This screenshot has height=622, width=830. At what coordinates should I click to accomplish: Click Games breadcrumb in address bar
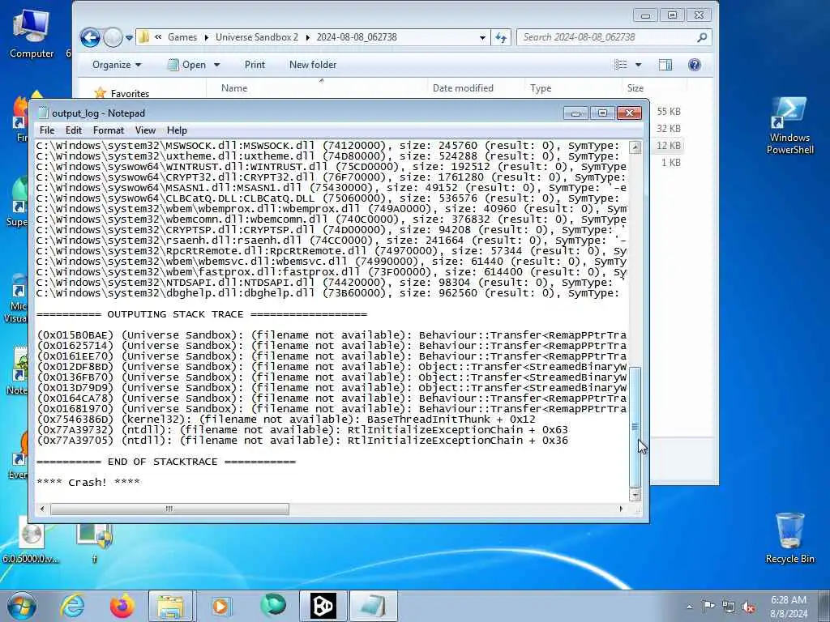click(182, 37)
